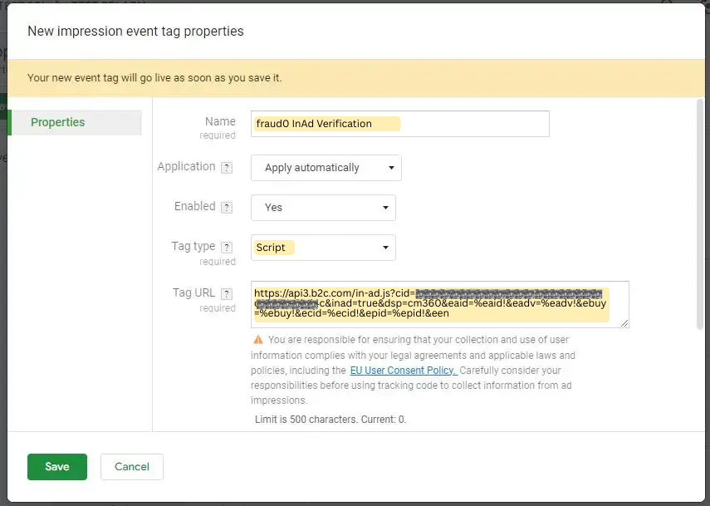This screenshot has width=710, height=506.
Task: View the Tag type help icon
Action: coord(228,246)
